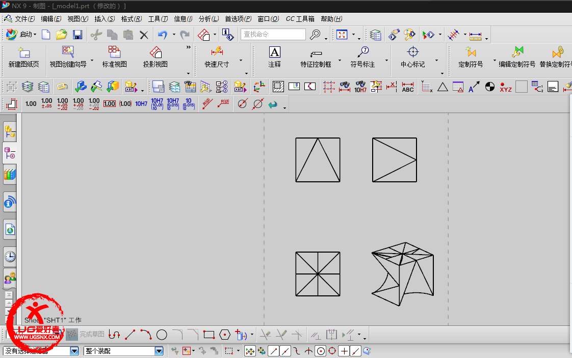Open the 没有选择过滤器 filter dropdown
This screenshot has height=358, width=572.
[74, 351]
